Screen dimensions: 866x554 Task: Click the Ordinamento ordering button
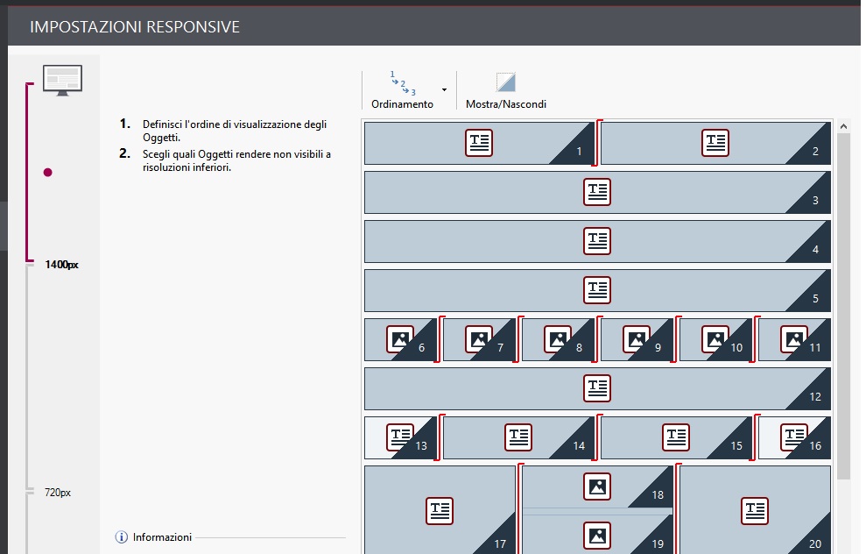point(402,90)
